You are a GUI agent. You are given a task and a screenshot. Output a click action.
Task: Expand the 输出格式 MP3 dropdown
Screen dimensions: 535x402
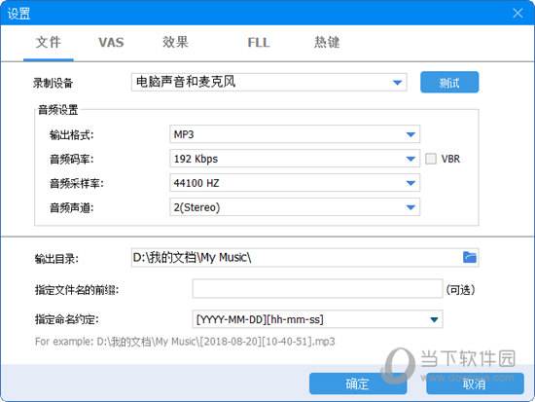[295, 134]
